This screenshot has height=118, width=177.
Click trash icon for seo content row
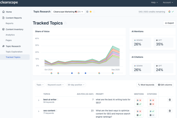(x=170, y=111)
